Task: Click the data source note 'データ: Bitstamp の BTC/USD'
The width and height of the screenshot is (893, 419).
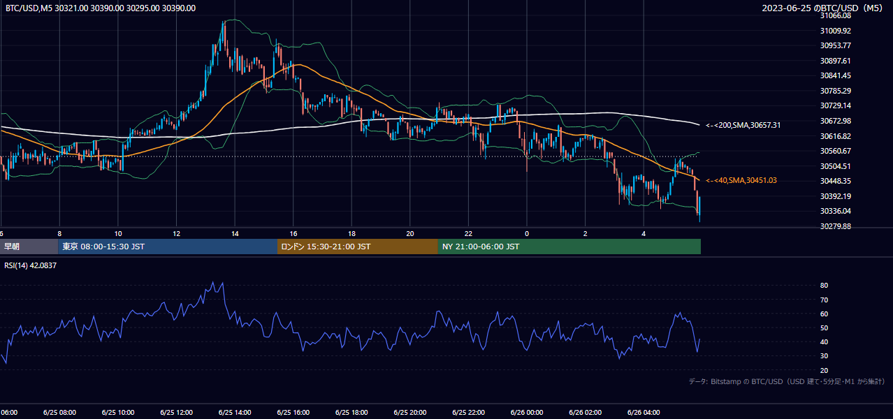Action: 787,382
